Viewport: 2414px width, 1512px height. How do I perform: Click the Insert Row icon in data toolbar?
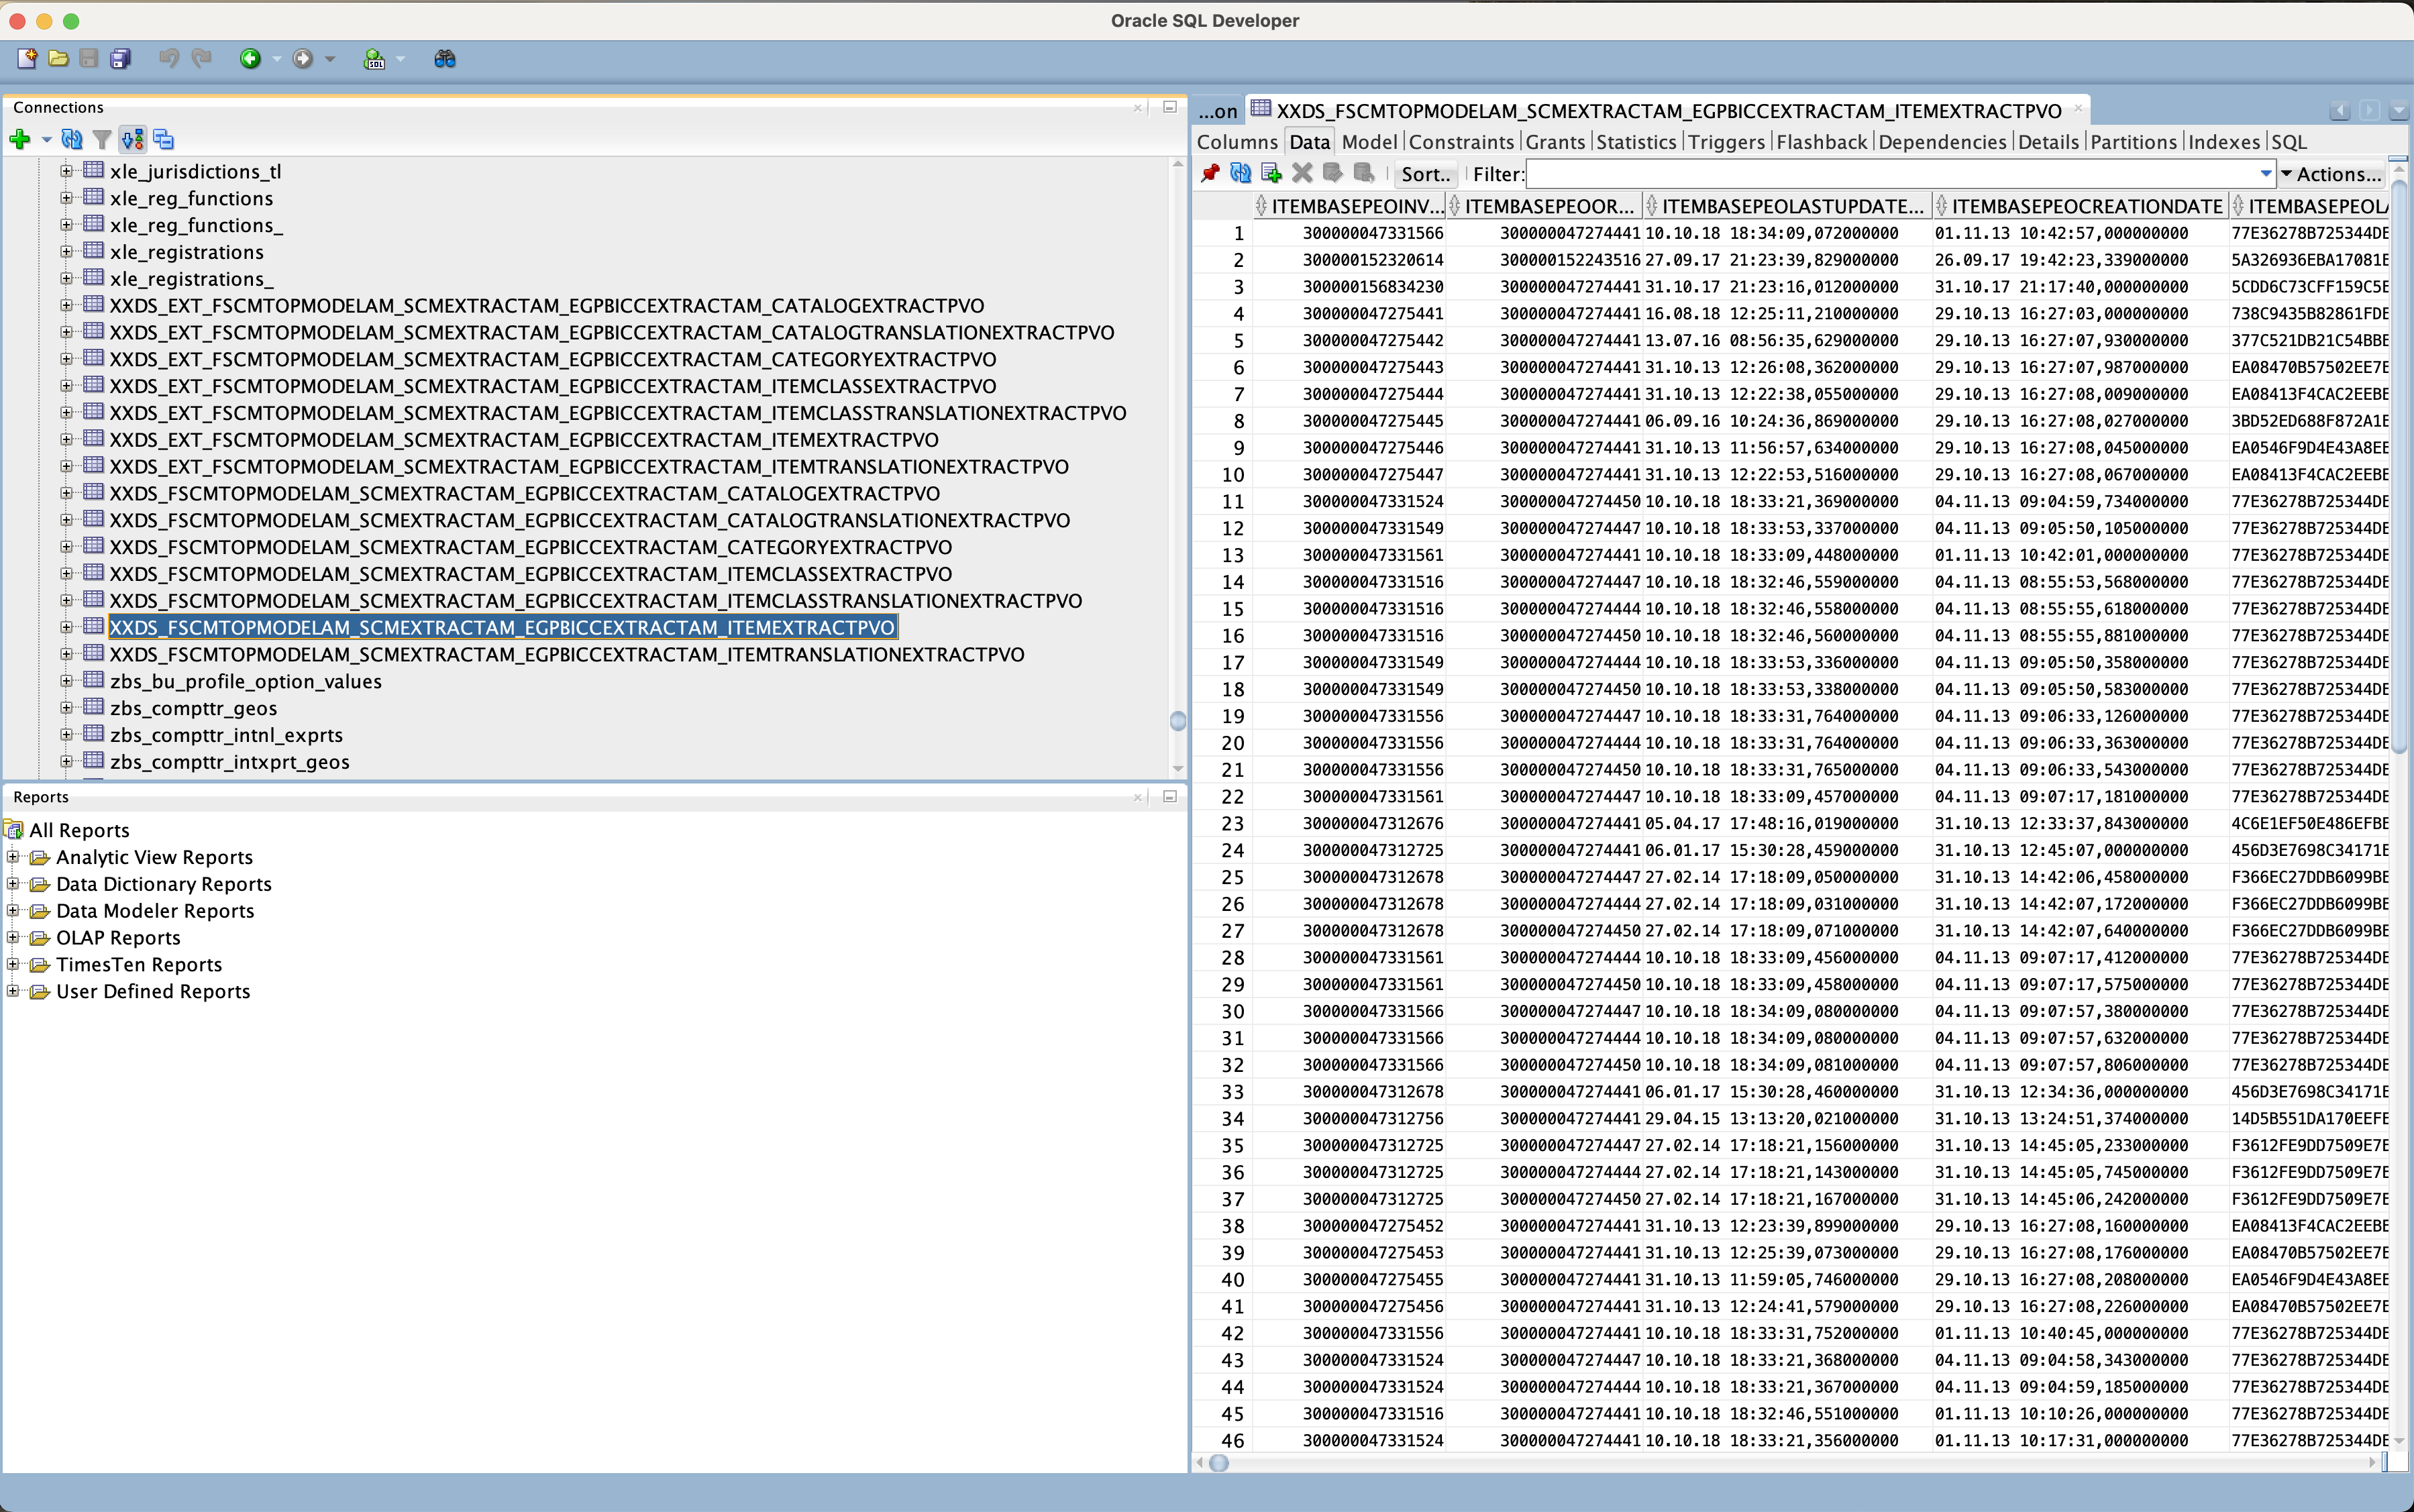coord(1271,174)
